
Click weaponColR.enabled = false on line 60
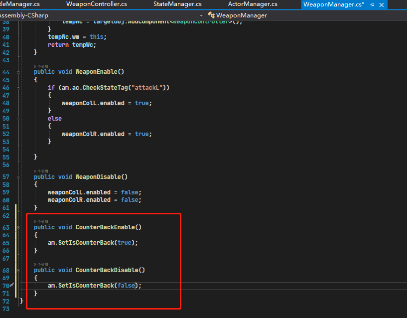95,200
